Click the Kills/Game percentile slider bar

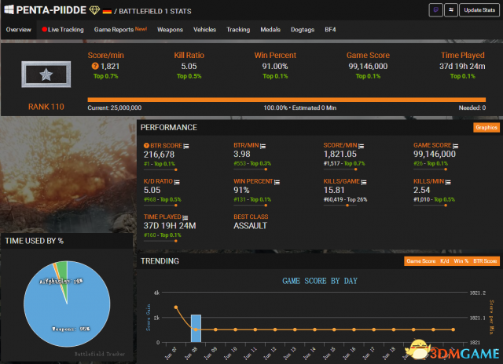point(340,206)
